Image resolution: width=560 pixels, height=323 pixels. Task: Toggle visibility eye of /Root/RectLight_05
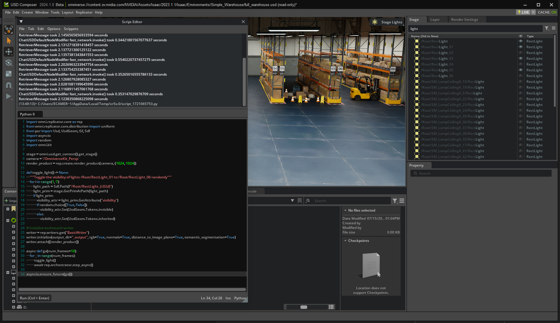(x=520, y=70)
